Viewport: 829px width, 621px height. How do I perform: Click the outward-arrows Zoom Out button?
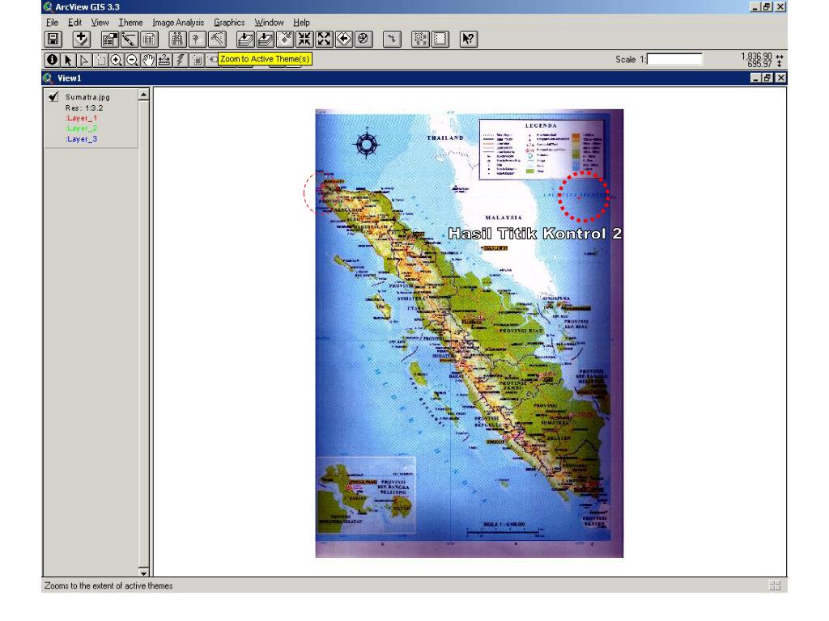pos(324,39)
